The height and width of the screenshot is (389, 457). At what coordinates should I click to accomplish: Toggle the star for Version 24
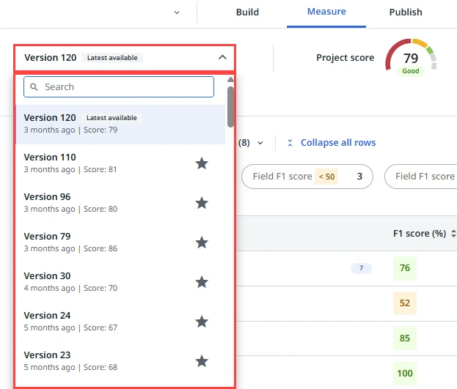pyautogui.click(x=202, y=322)
